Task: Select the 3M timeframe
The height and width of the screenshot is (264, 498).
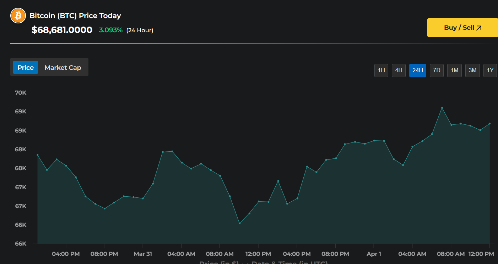Action: [x=472, y=70]
